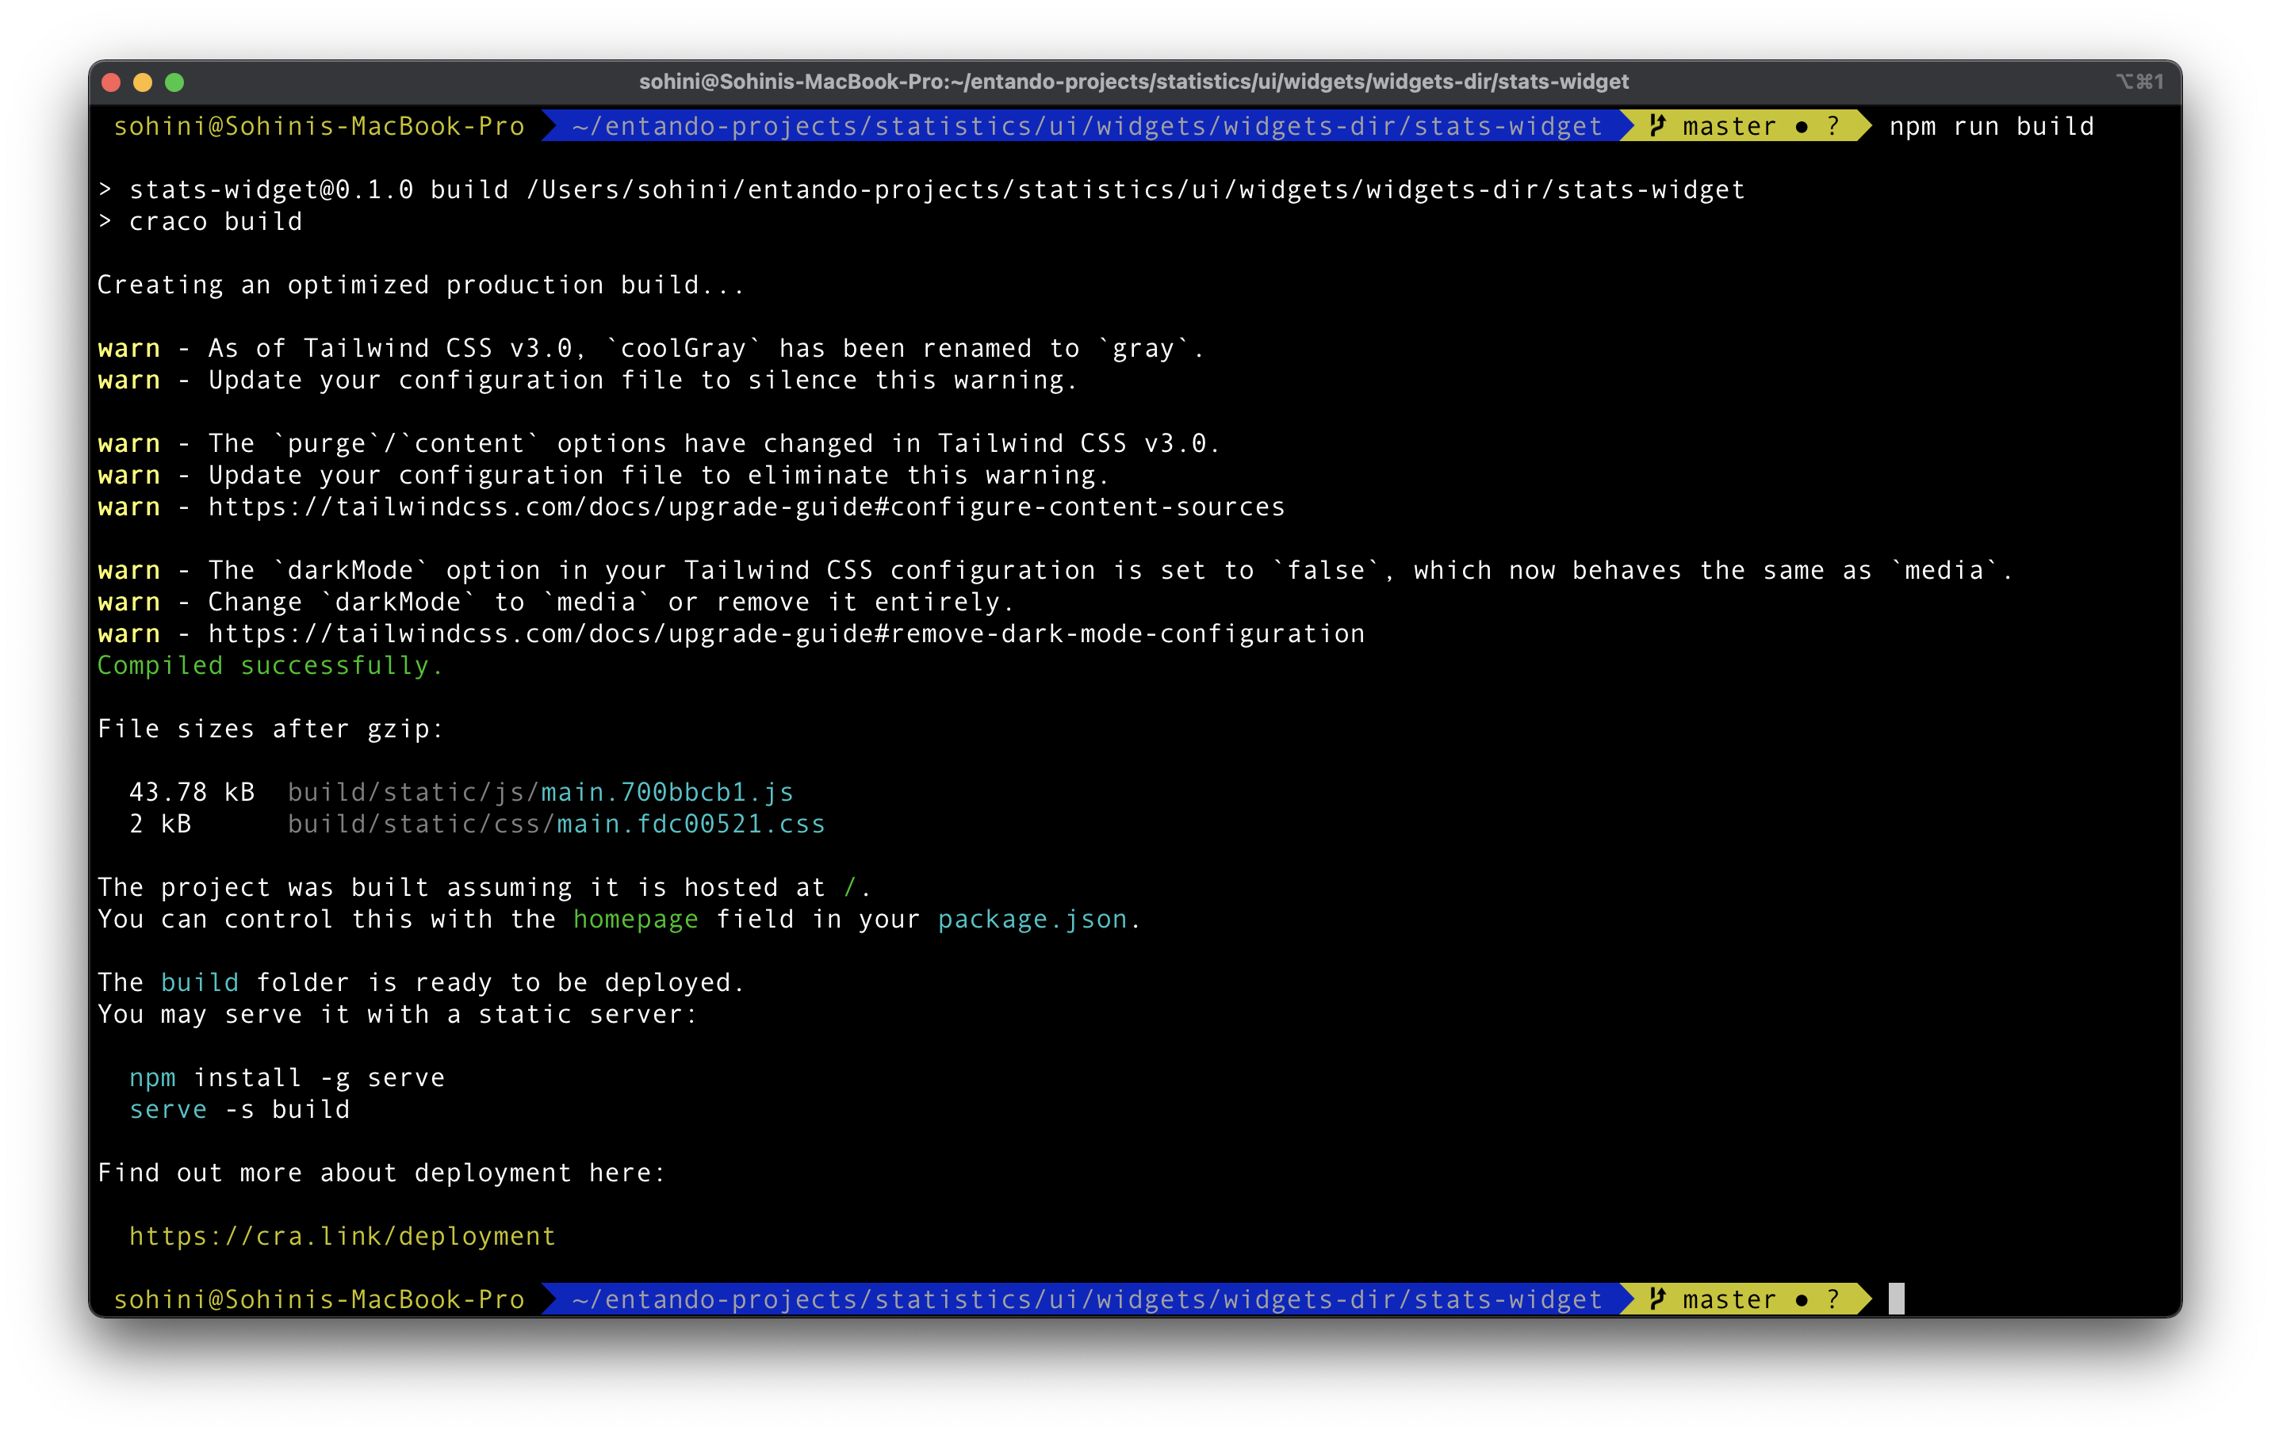2271x1435 pixels.
Task: Click the darkMode option warning line
Action: coord(1055,570)
